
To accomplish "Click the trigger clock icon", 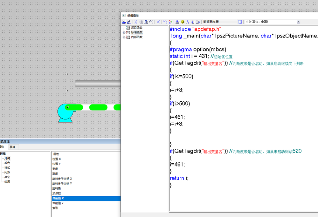I will (x=240, y=22).
